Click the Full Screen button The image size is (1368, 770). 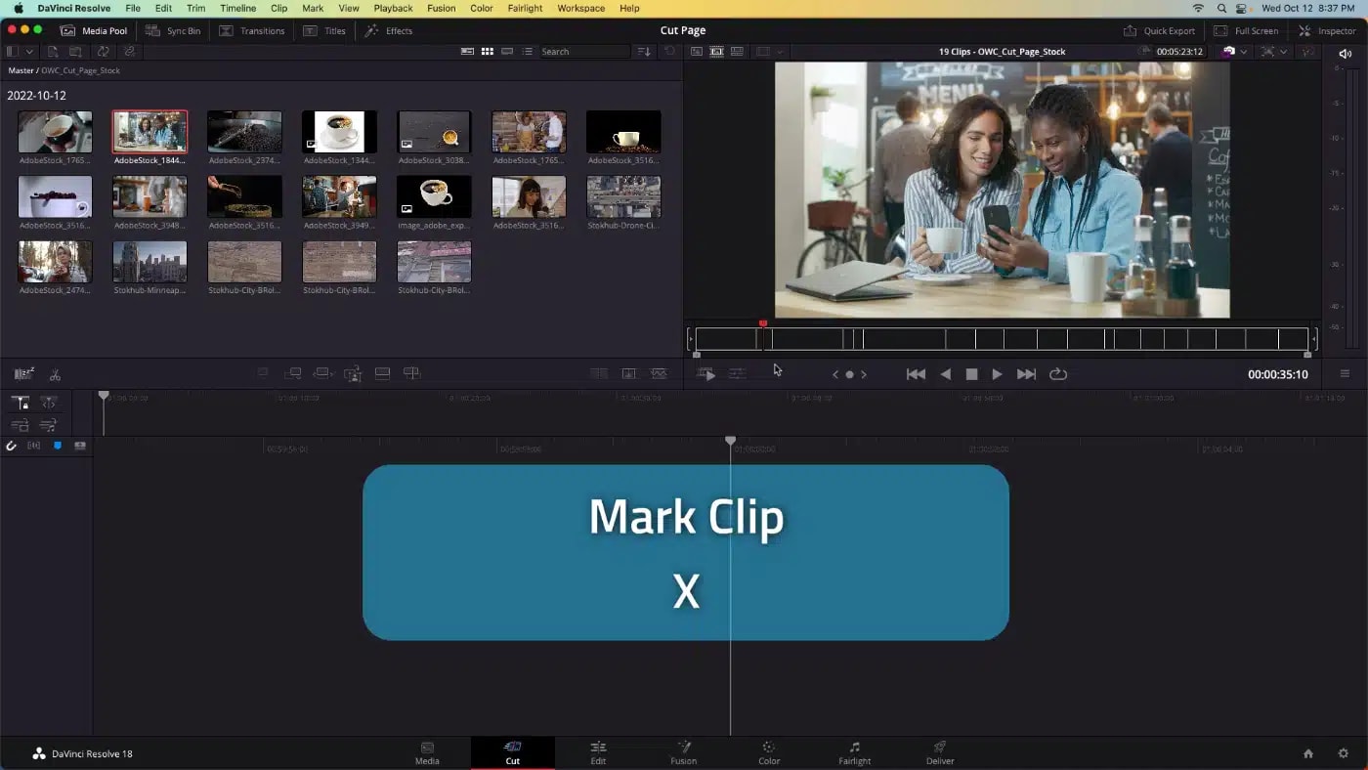pyautogui.click(x=1247, y=30)
